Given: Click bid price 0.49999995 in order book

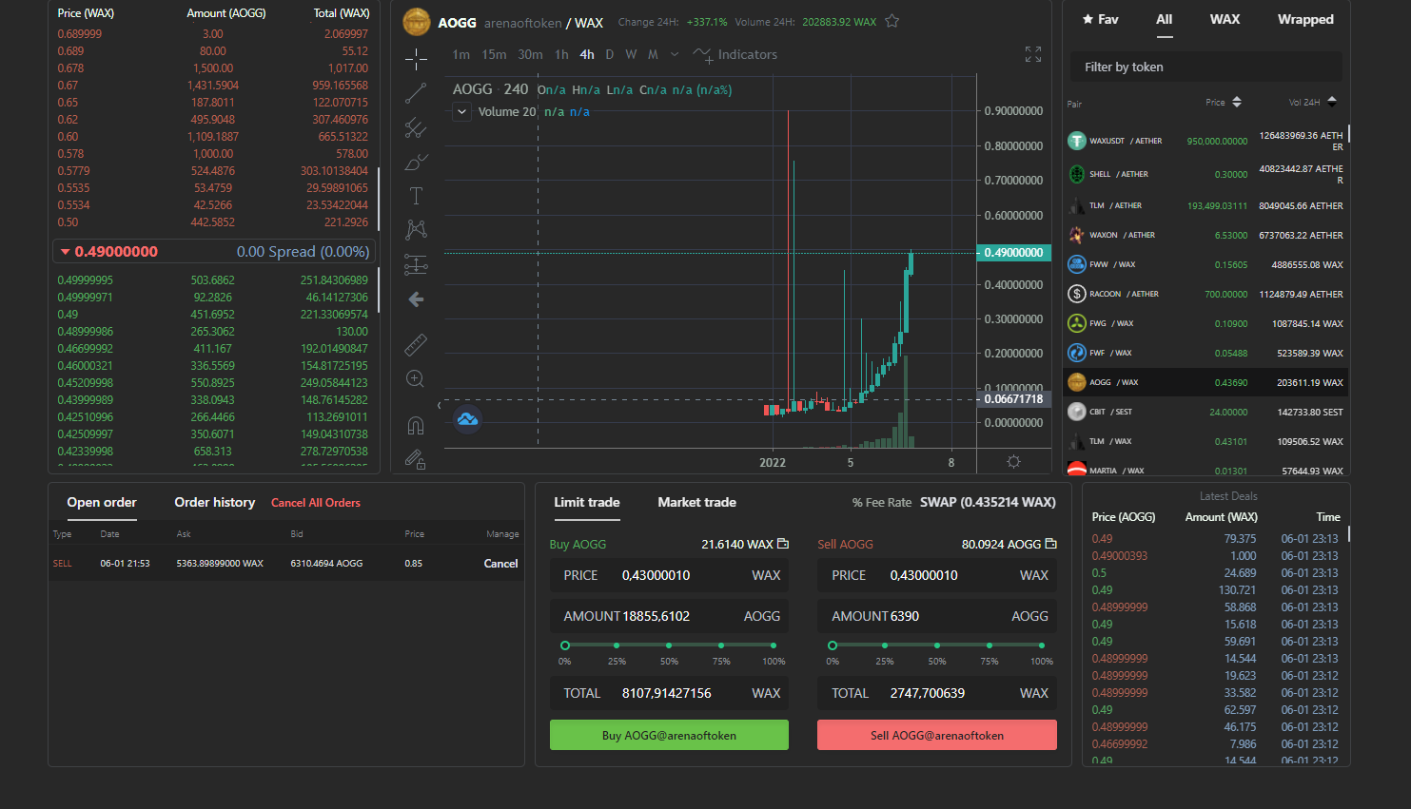Looking at the screenshot, I should point(85,279).
